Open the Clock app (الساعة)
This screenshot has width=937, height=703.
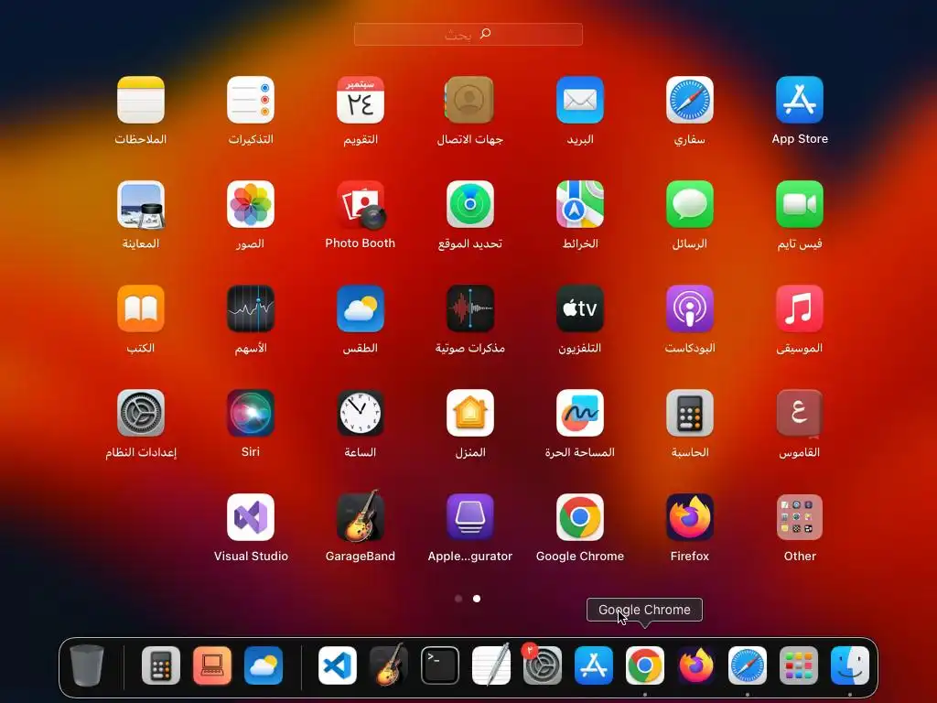click(x=361, y=413)
